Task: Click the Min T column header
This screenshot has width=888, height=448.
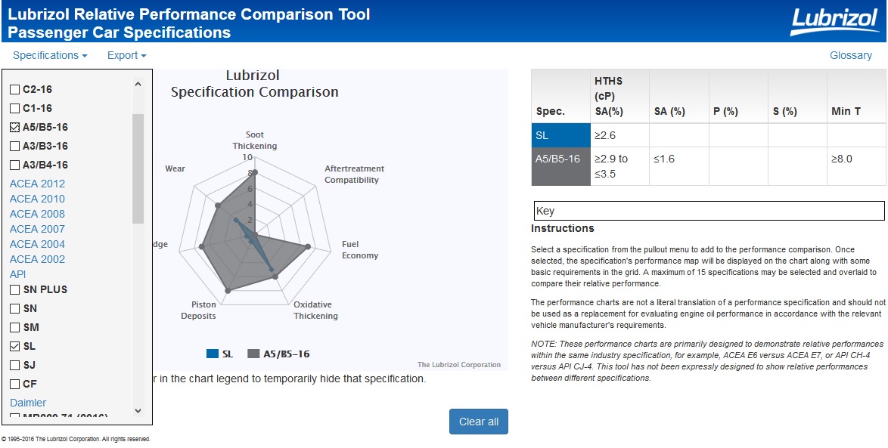Action: [856, 96]
